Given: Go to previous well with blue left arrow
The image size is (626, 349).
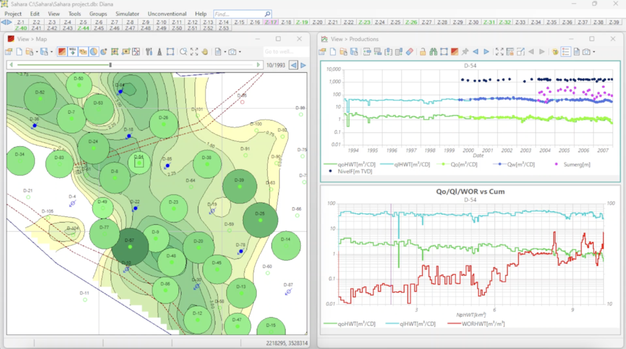Looking at the screenshot, I should pos(476,51).
